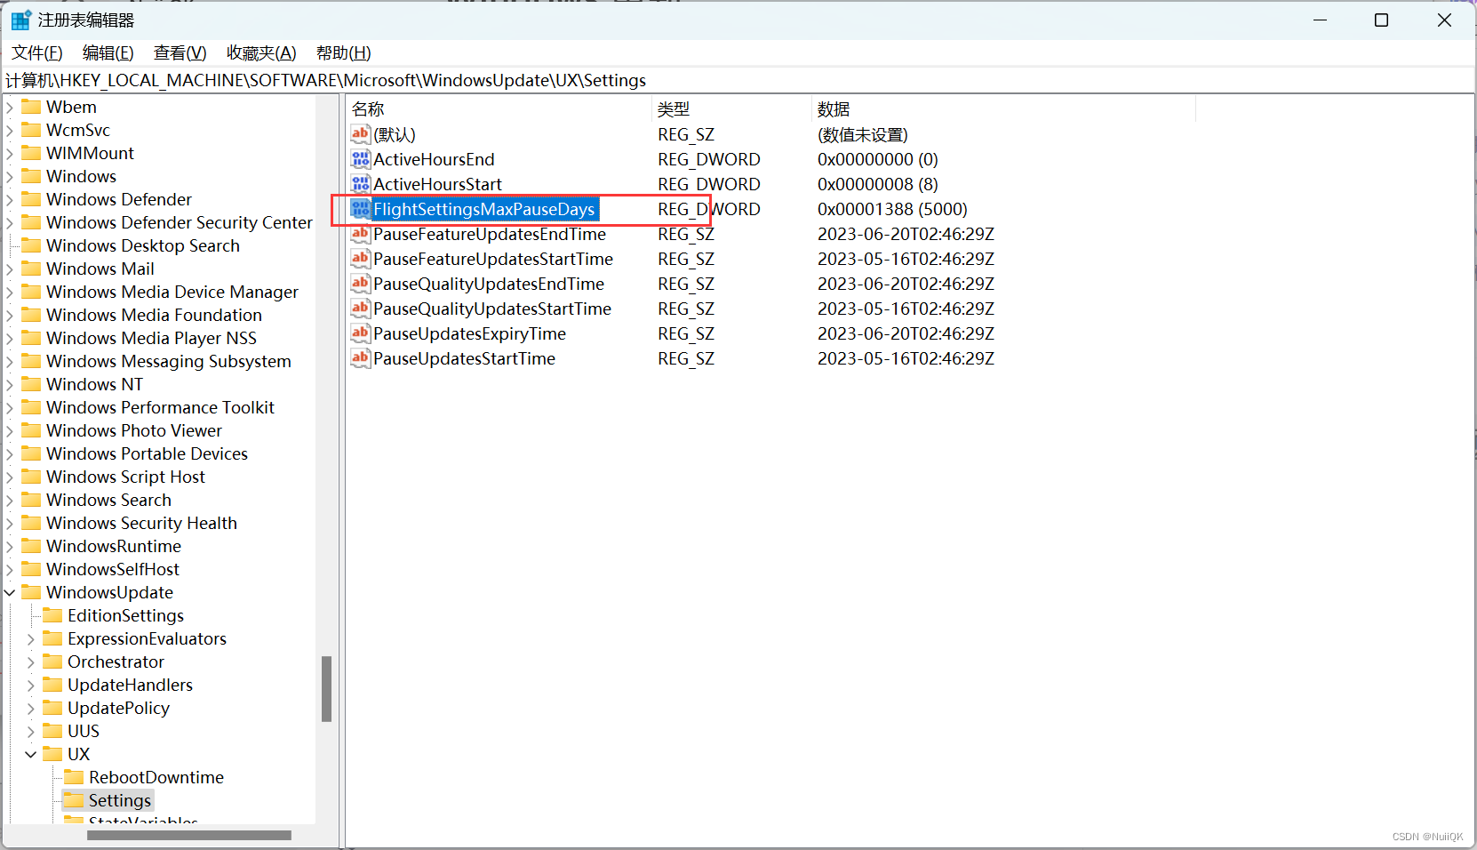Expand the Windows Defender node
The image size is (1477, 850).
(10, 199)
